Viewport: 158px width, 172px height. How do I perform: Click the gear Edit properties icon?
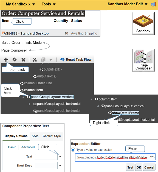coord(15,60)
